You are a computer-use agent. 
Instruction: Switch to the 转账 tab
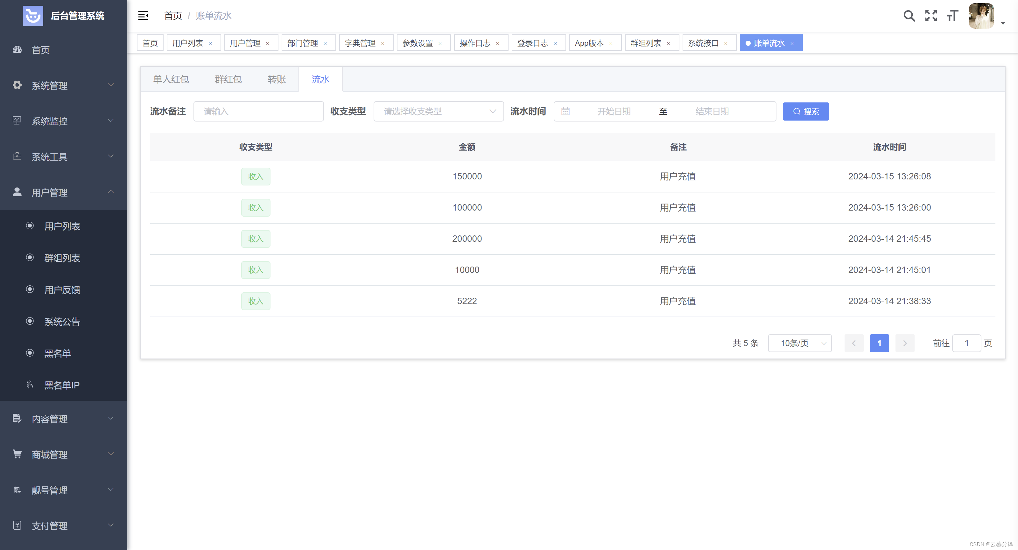tap(277, 80)
